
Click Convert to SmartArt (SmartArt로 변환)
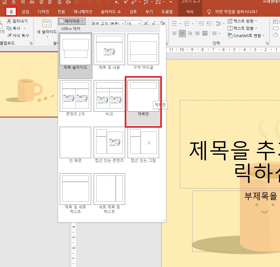[246, 36]
